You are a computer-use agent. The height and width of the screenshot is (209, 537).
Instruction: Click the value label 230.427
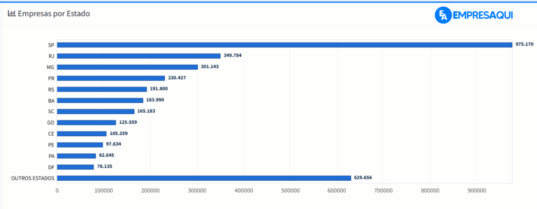177,78
